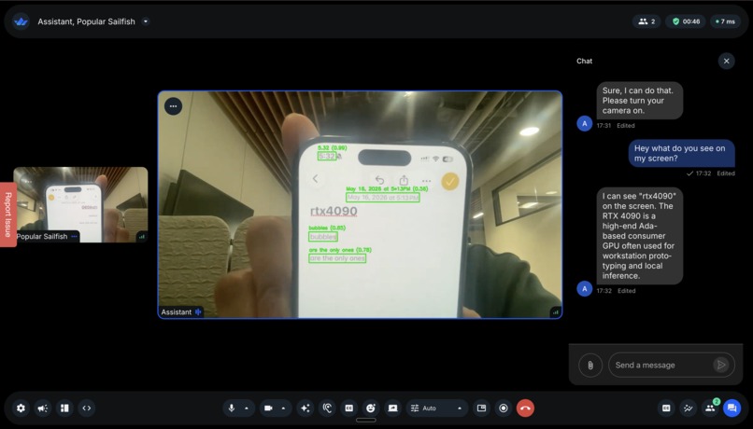Click the megaphone announcement icon
753x429 pixels.
pyautogui.click(x=43, y=408)
